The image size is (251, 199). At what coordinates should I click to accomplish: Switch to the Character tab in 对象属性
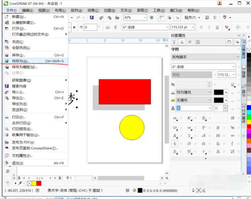[182, 42]
